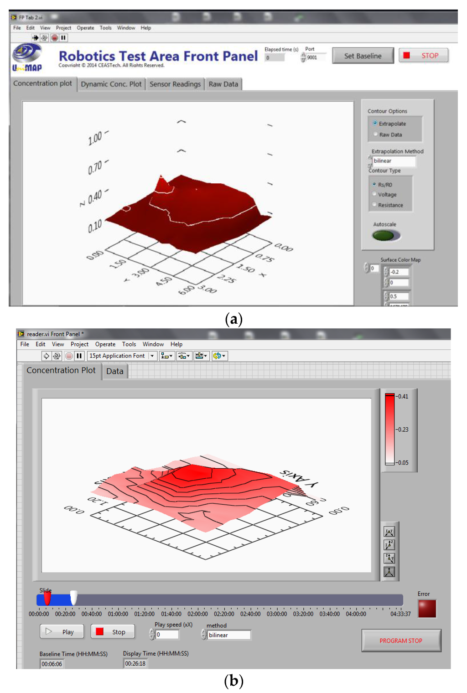Click the U-MAP logo icon
The width and height of the screenshot is (467, 693).
point(27,58)
